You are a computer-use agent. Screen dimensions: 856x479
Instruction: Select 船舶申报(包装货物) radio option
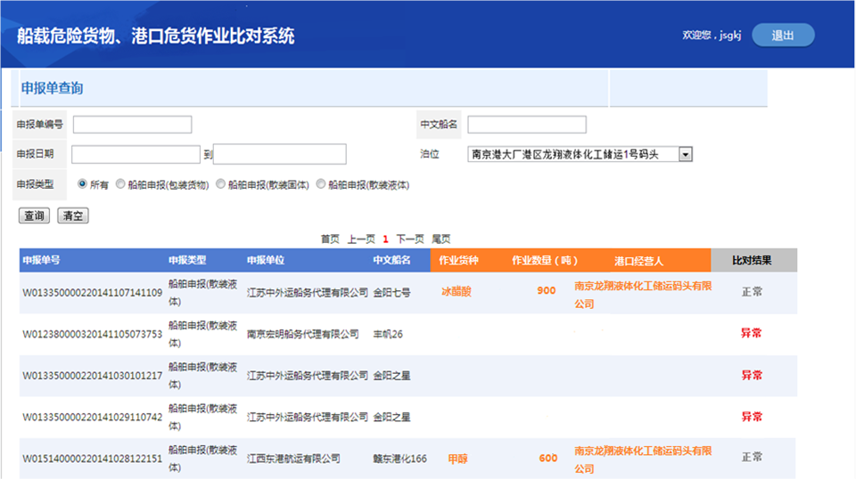120,185
